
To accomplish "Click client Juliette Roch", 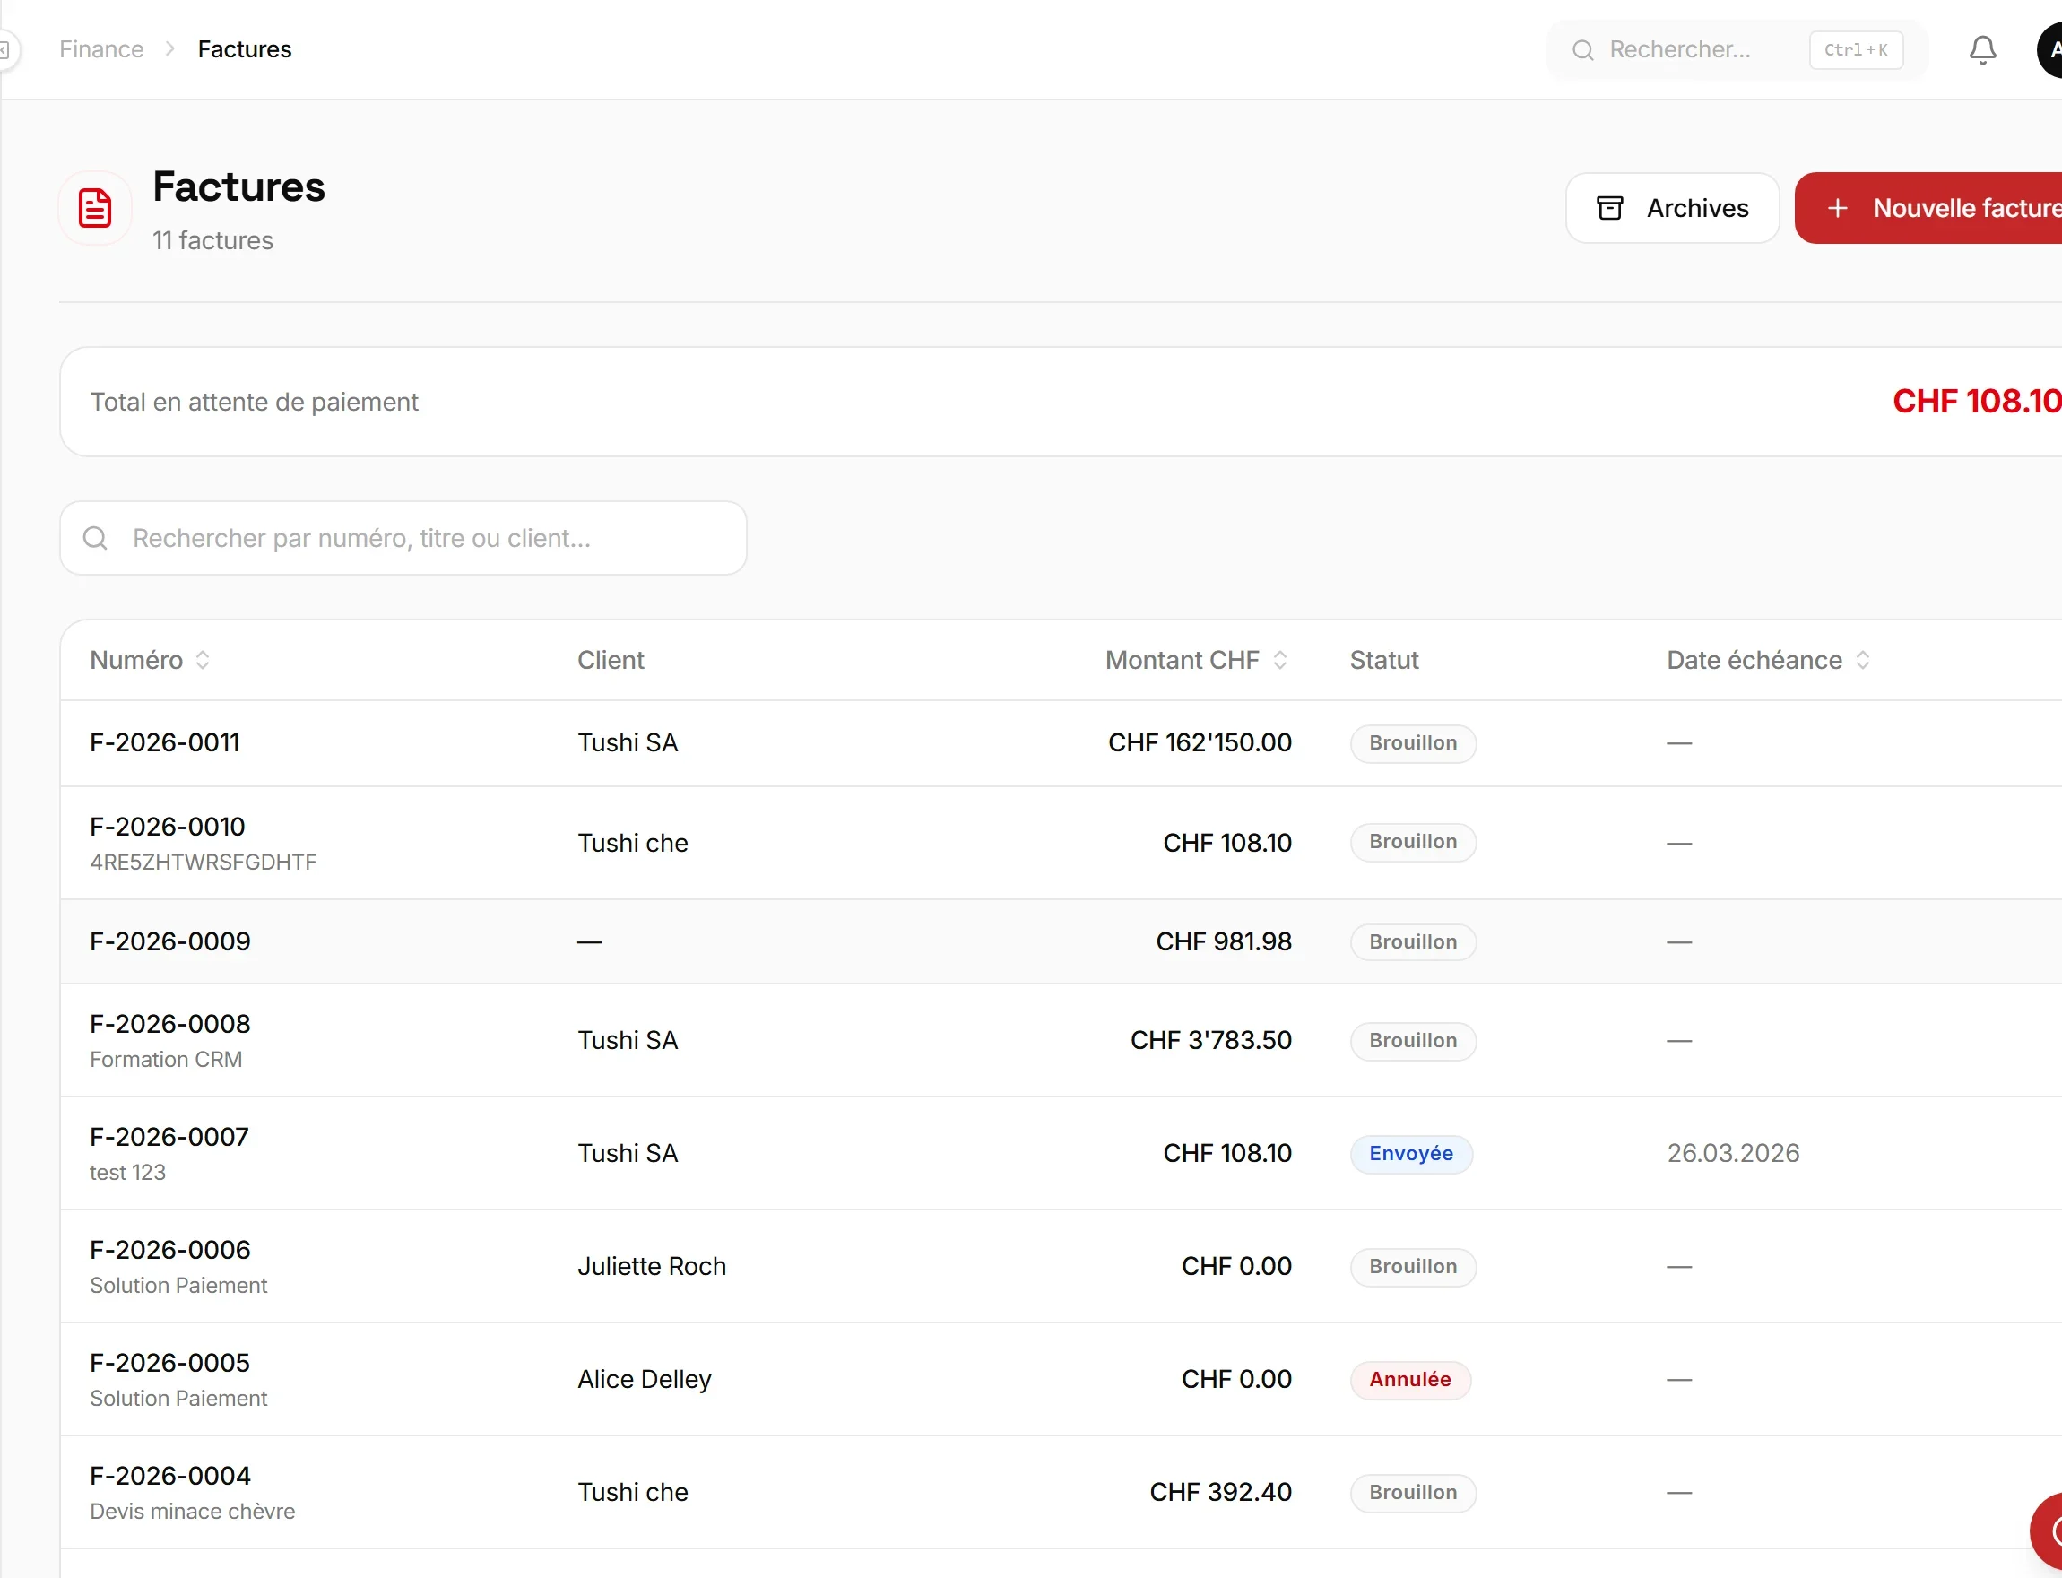I will 652,1266.
